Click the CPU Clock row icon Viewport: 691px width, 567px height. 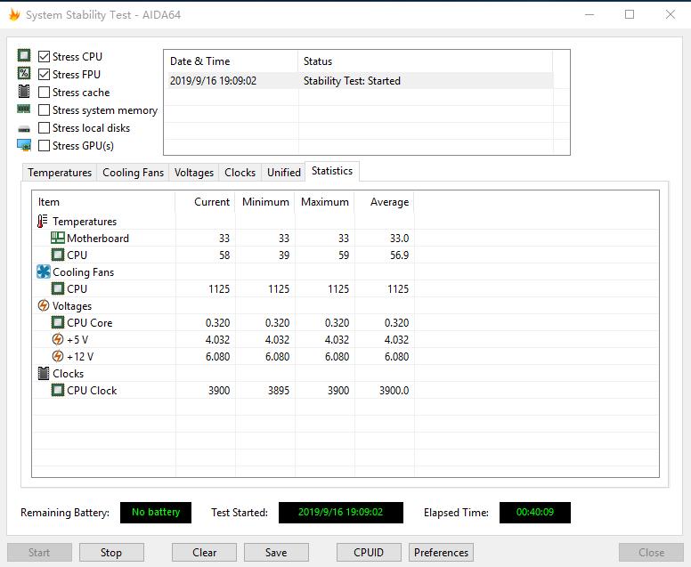(x=58, y=391)
